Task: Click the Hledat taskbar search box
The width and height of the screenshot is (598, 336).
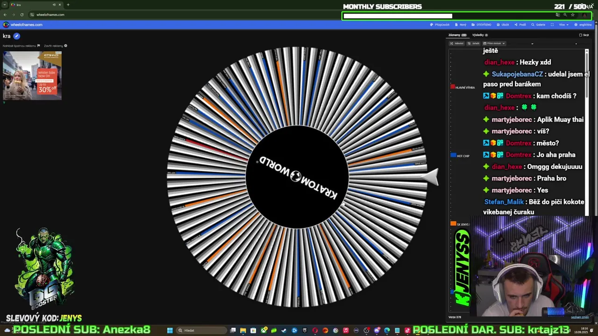Action: pyautogui.click(x=201, y=330)
